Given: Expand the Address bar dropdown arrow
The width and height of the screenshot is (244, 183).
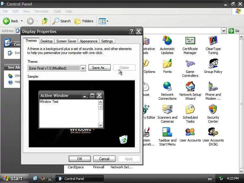Looking at the screenshot, I should (x=224, y=31).
